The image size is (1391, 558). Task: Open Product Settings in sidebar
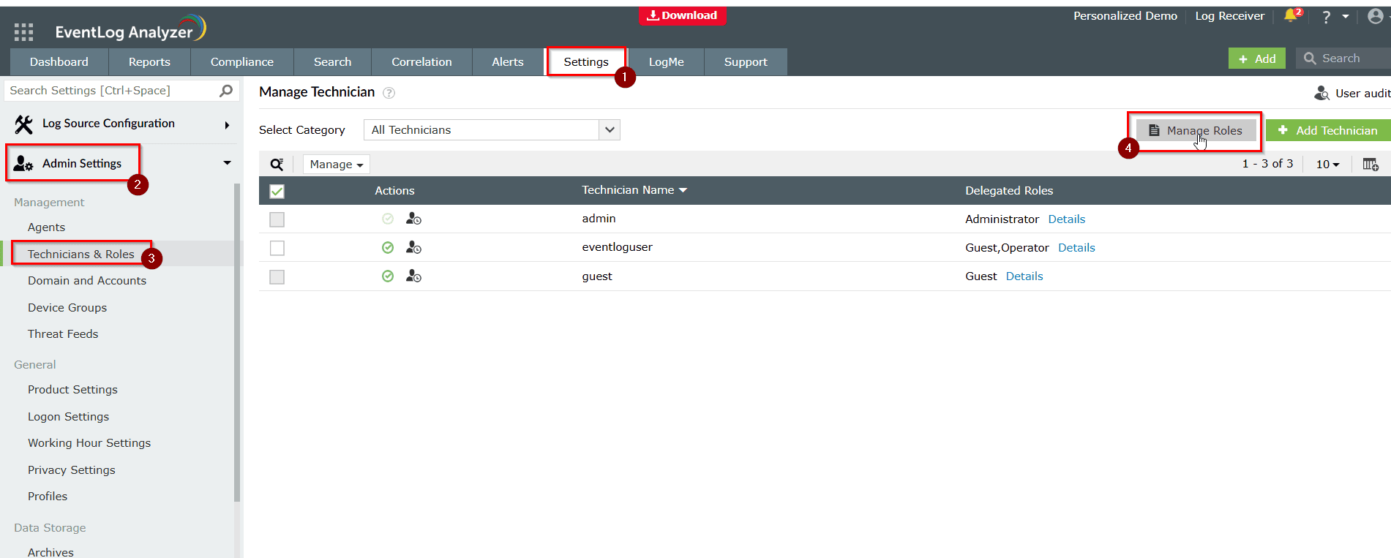(72, 390)
